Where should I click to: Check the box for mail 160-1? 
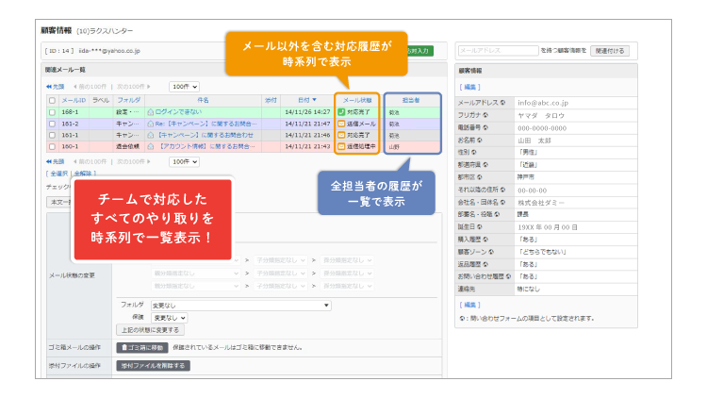pyautogui.click(x=52, y=146)
